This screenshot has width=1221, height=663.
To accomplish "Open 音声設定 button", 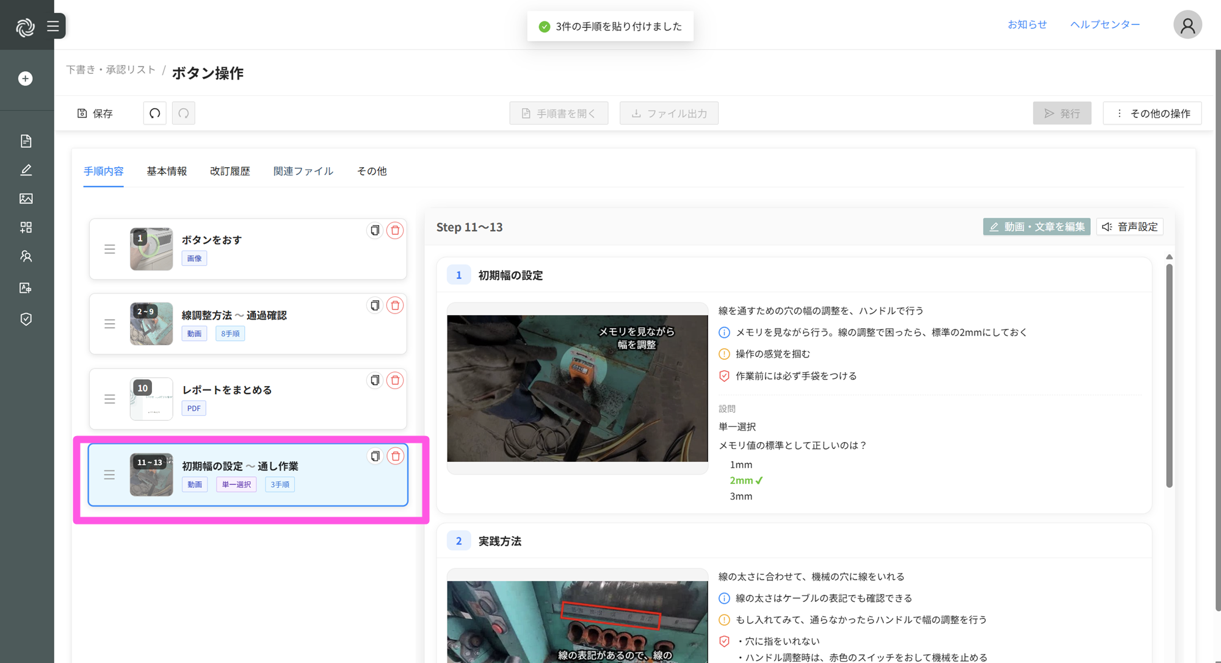I will (x=1129, y=227).
